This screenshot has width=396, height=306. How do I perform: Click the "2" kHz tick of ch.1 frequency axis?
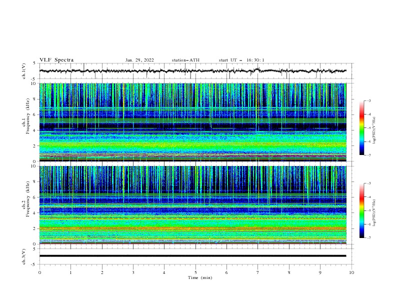click(x=34, y=145)
